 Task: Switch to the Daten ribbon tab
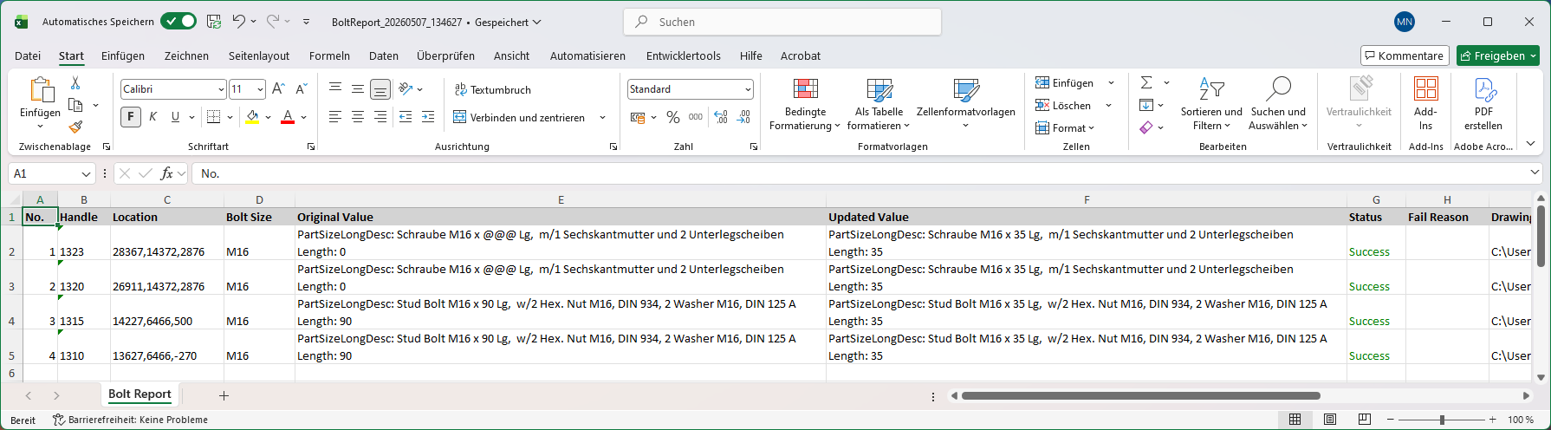coord(384,55)
